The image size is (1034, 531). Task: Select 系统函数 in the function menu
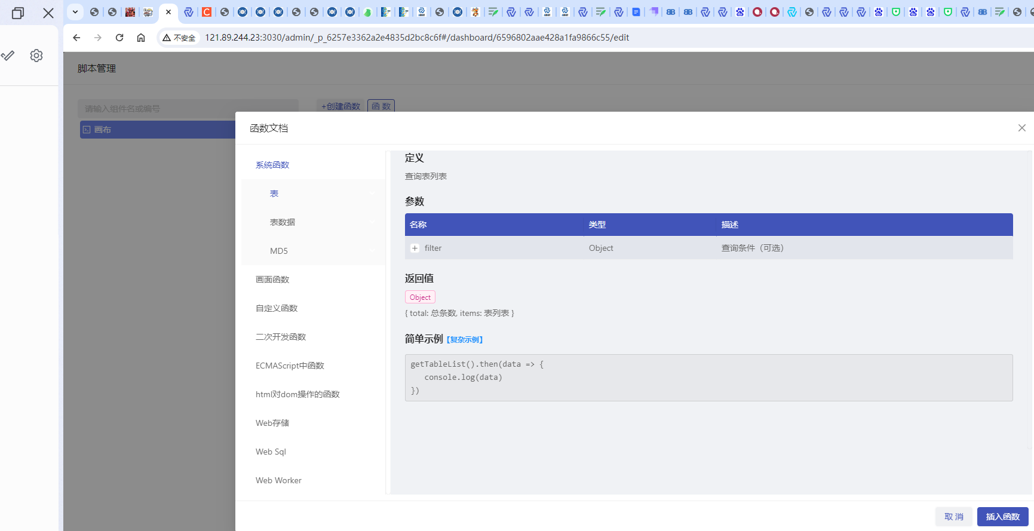pyautogui.click(x=272, y=165)
